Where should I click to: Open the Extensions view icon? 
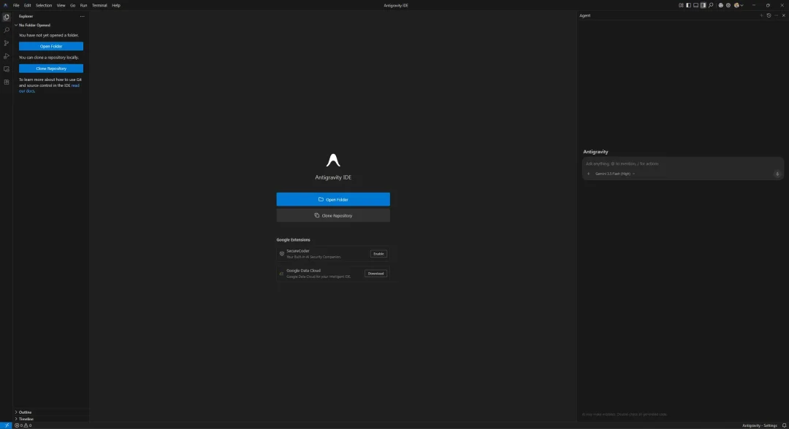[7, 82]
